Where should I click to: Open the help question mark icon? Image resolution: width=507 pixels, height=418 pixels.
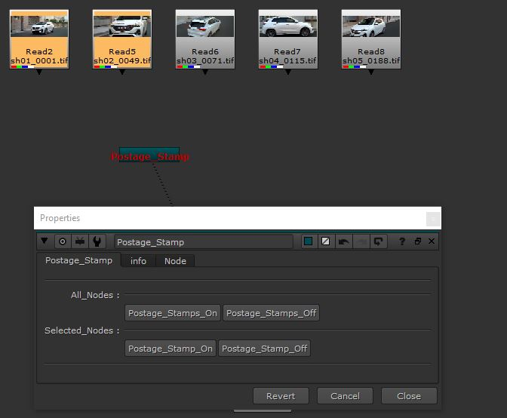(401, 241)
